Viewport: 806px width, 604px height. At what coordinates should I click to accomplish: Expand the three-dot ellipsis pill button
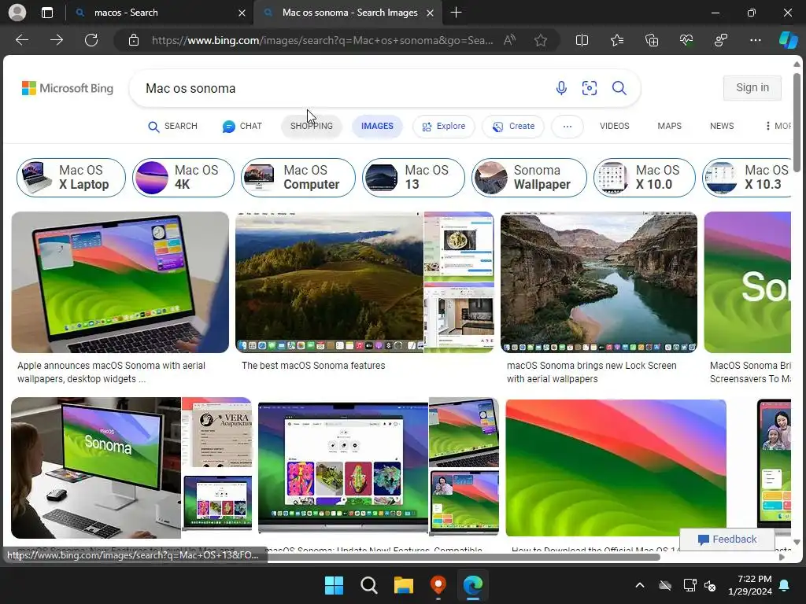[x=567, y=127]
